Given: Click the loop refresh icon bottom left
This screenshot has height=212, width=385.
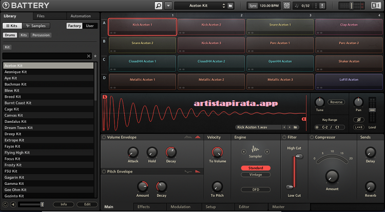Looking at the screenshot, I should click(x=5, y=204).
